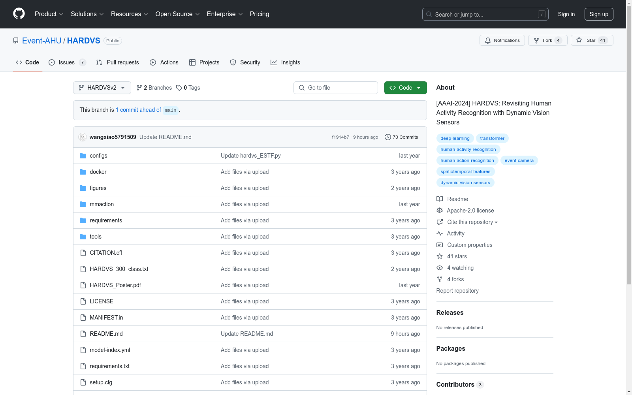Viewport: 632px width, 395px height.
Task: Click the Activity pulse icon
Action: [x=440, y=233]
